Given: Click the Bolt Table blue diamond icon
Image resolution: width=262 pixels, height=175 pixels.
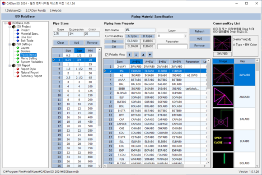Looking at the screenshot, I should click(x=18, y=41).
